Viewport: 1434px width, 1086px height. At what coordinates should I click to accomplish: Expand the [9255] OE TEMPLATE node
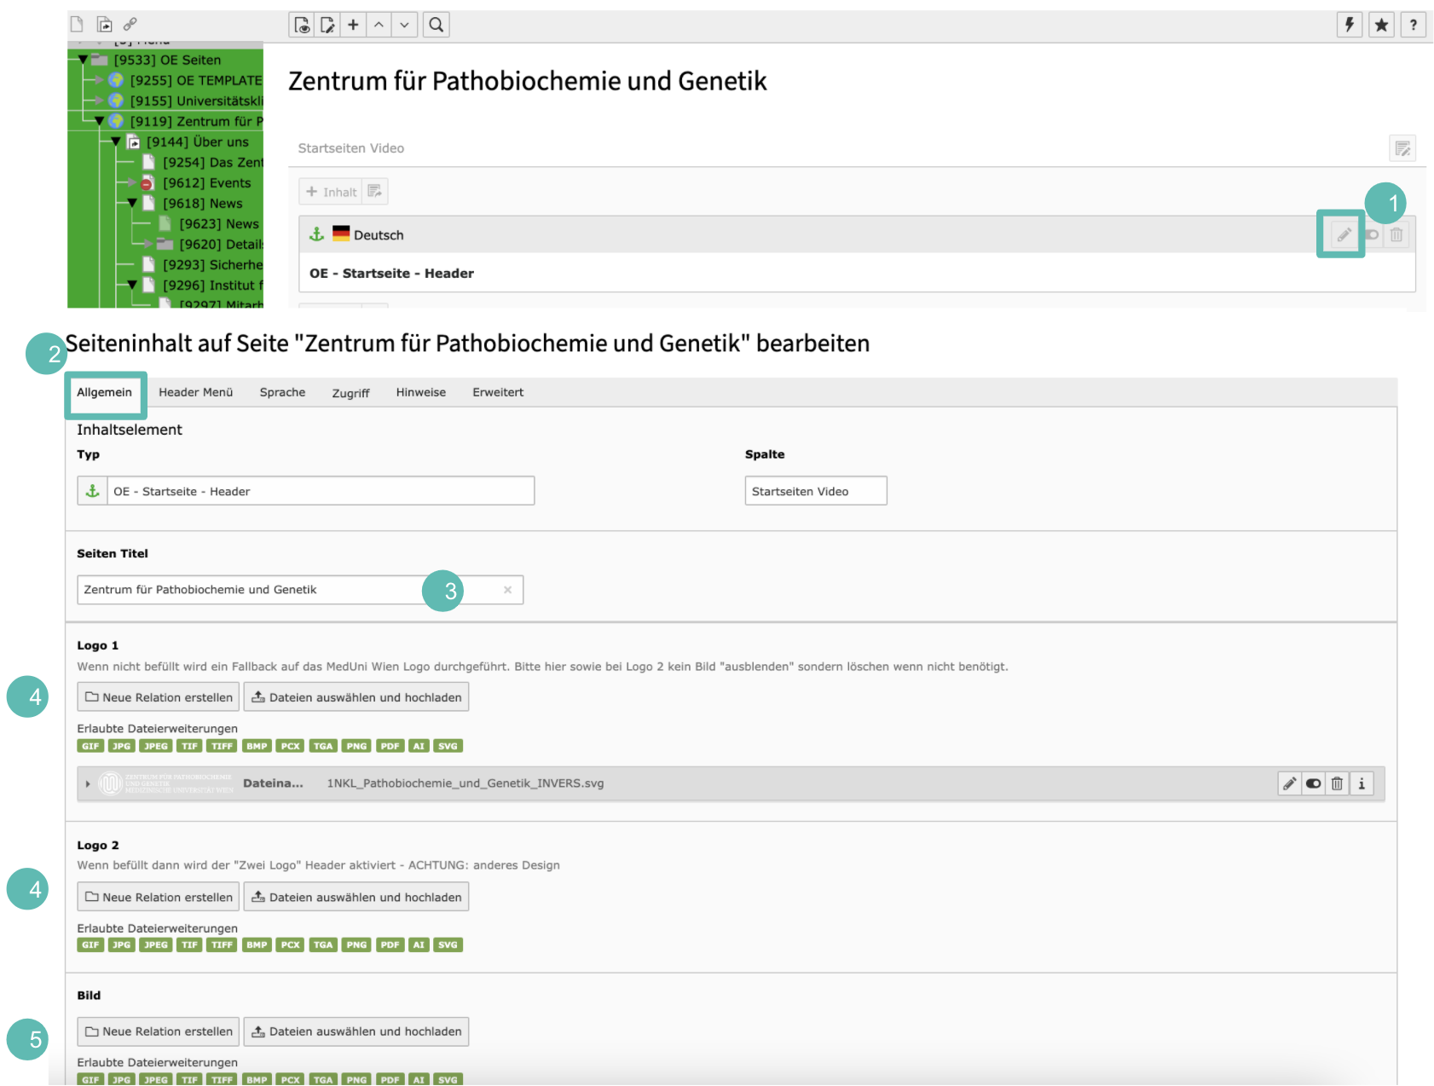(x=100, y=80)
